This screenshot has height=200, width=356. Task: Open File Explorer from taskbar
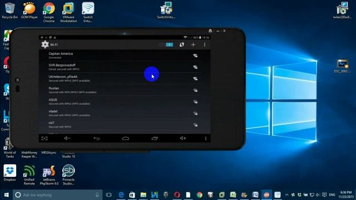pos(144,195)
